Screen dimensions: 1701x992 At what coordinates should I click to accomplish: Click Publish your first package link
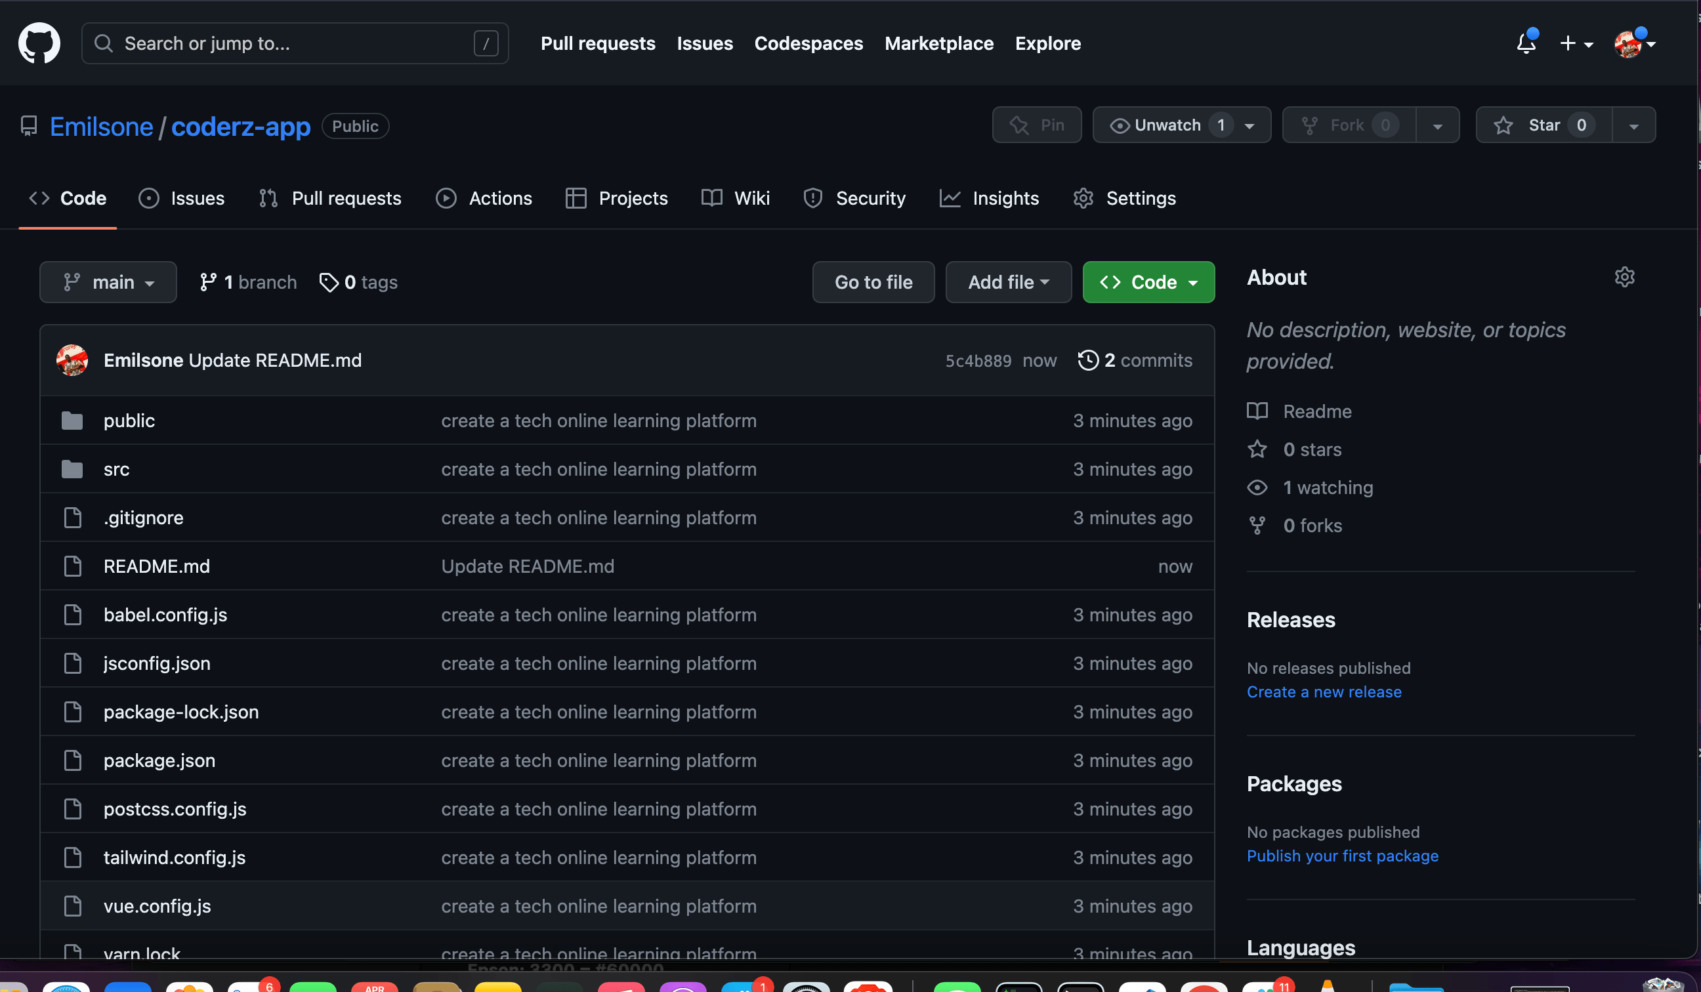1342,856
